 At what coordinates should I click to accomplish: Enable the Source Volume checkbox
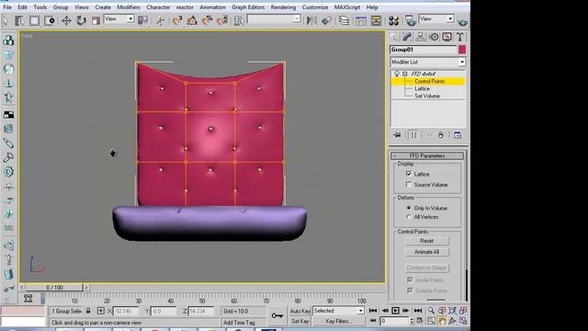tap(409, 185)
